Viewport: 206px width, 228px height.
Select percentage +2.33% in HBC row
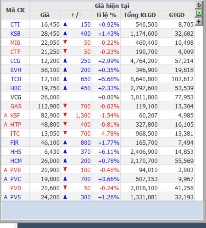(109, 88)
